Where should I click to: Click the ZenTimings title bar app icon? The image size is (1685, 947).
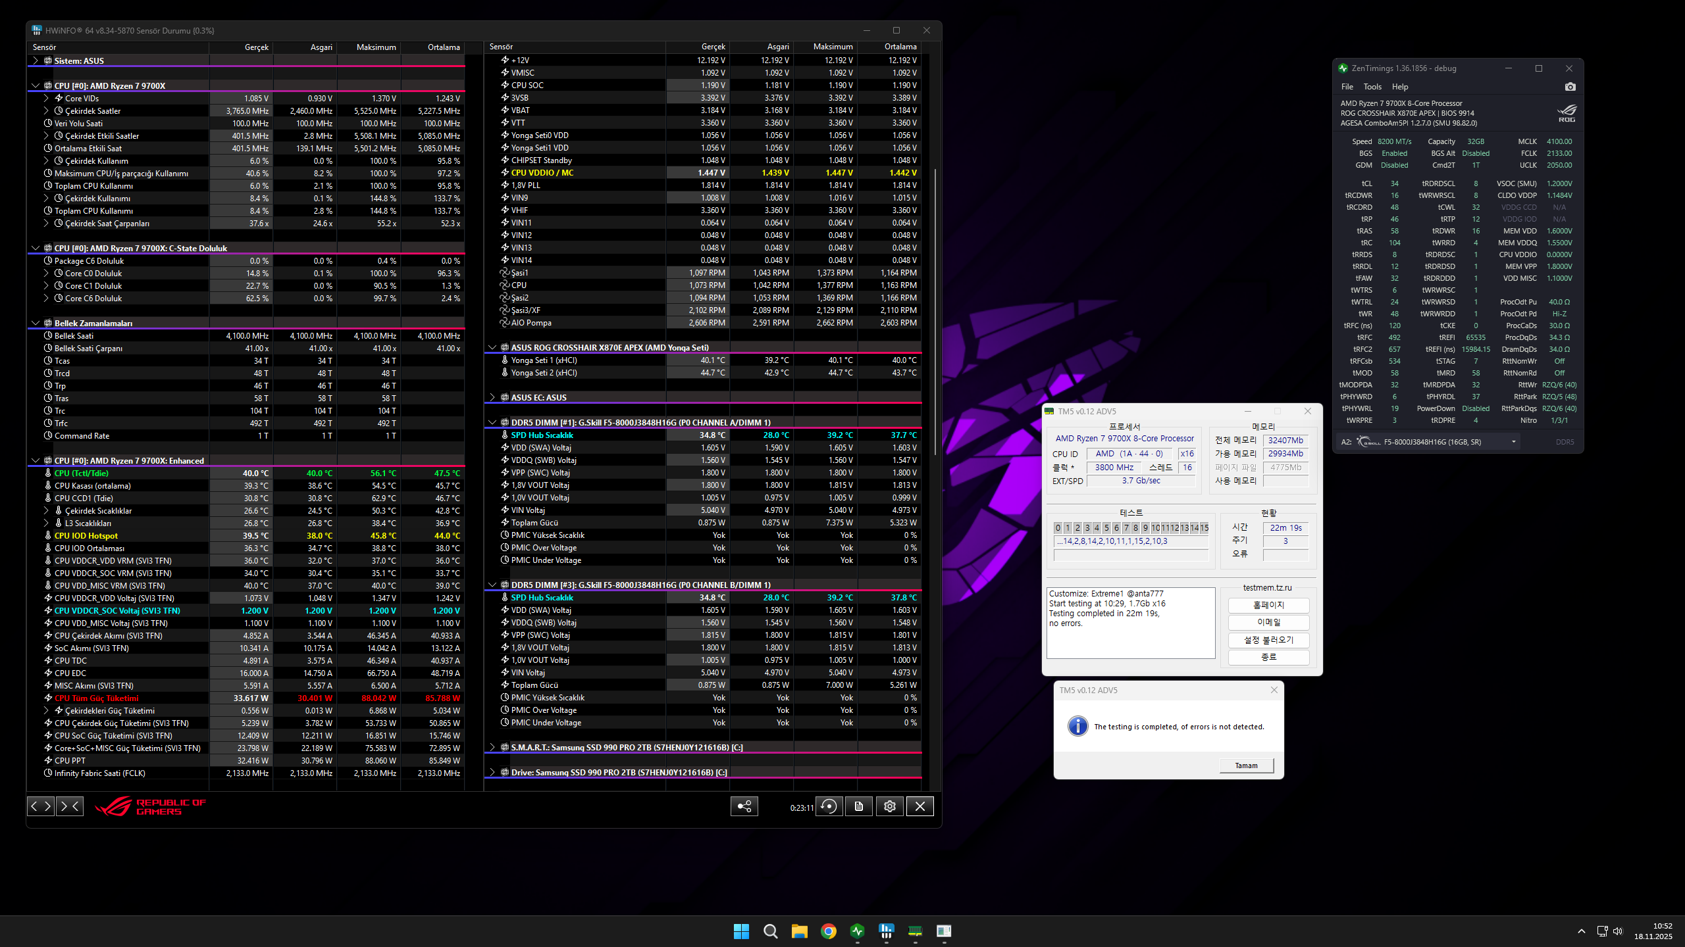tap(1343, 68)
